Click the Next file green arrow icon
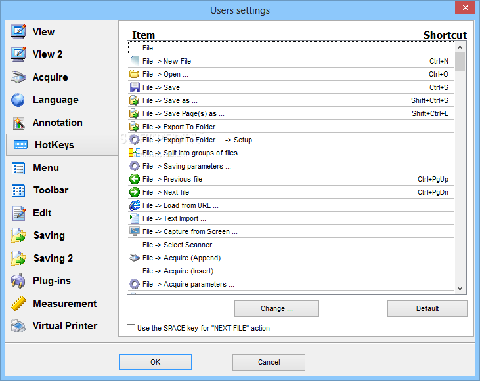 click(135, 192)
